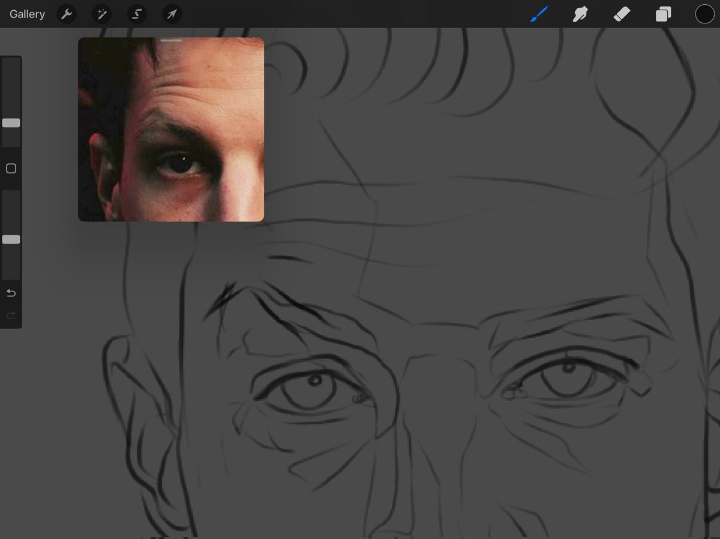Open the Gallery view
The image size is (720, 539).
[27, 14]
